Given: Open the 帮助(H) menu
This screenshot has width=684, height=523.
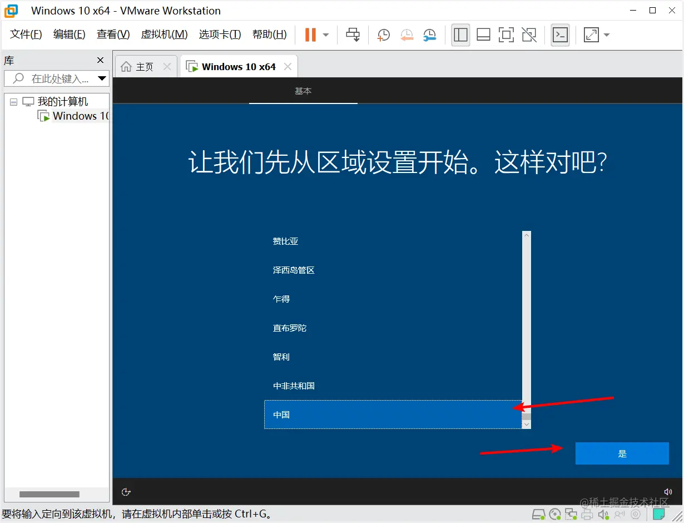Looking at the screenshot, I should 270,34.
